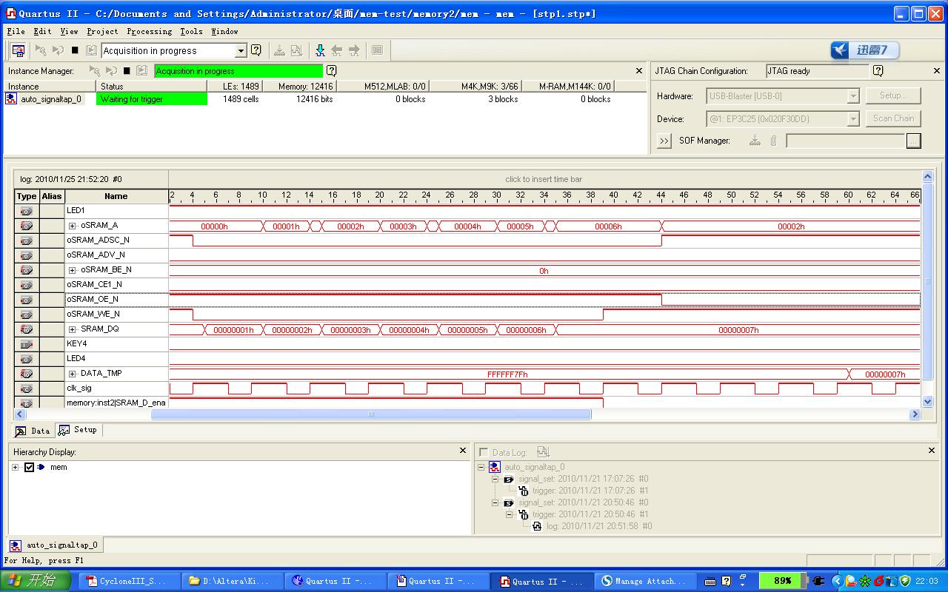Image resolution: width=948 pixels, height=592 pixels.
Task: Click the SOF Manager browse ellipsis button
Action: pos(913,141)
